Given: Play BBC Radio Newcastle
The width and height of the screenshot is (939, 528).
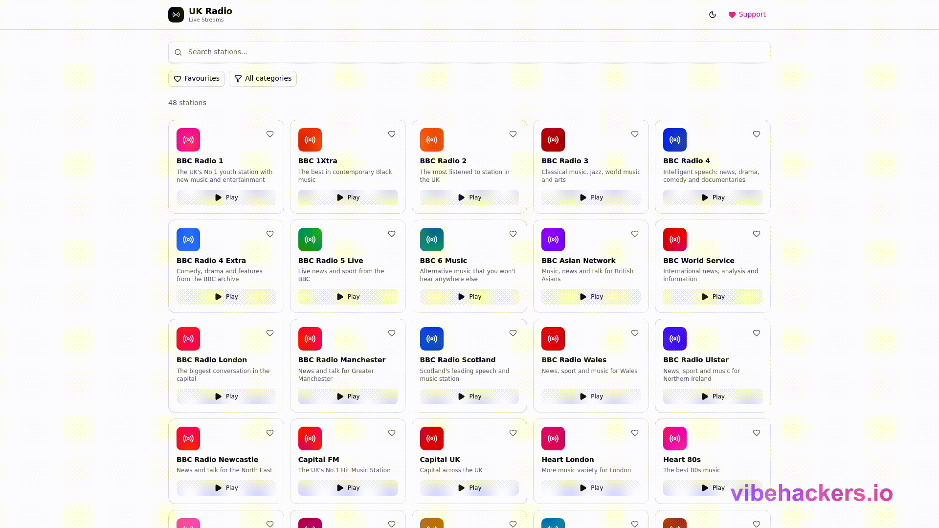Looking at the screenshot, I should click(226, 488).
